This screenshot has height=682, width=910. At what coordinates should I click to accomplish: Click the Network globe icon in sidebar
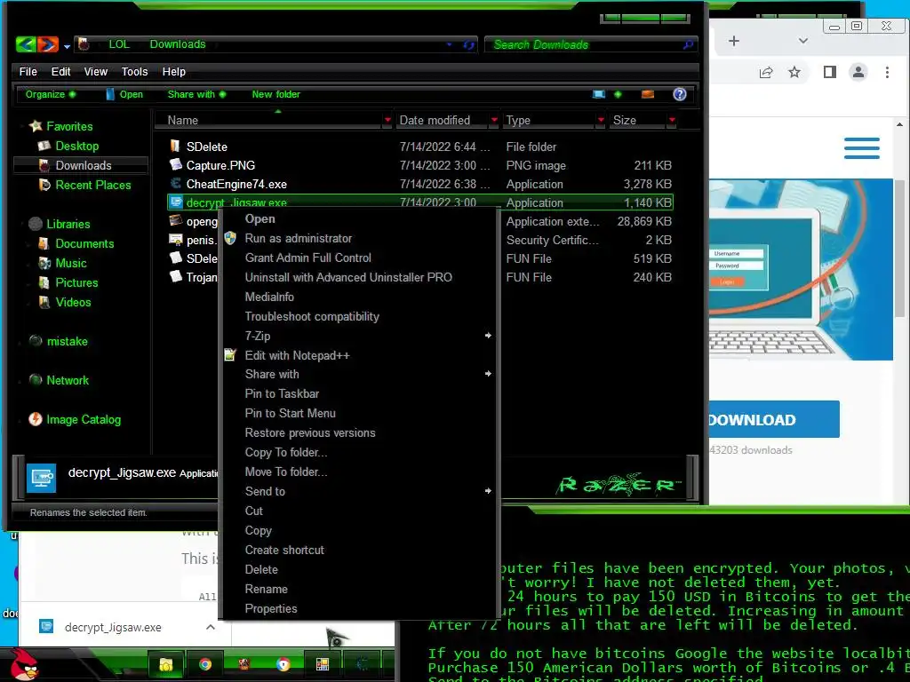tap(36, 380)
